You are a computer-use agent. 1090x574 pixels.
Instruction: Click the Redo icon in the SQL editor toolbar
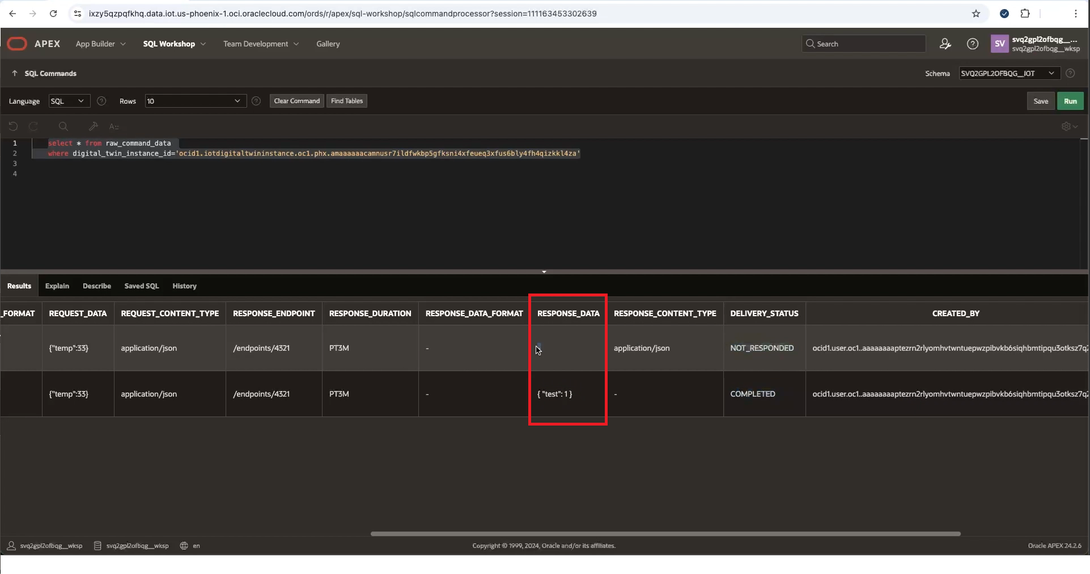pyautogui.click(x=33, y=126)
